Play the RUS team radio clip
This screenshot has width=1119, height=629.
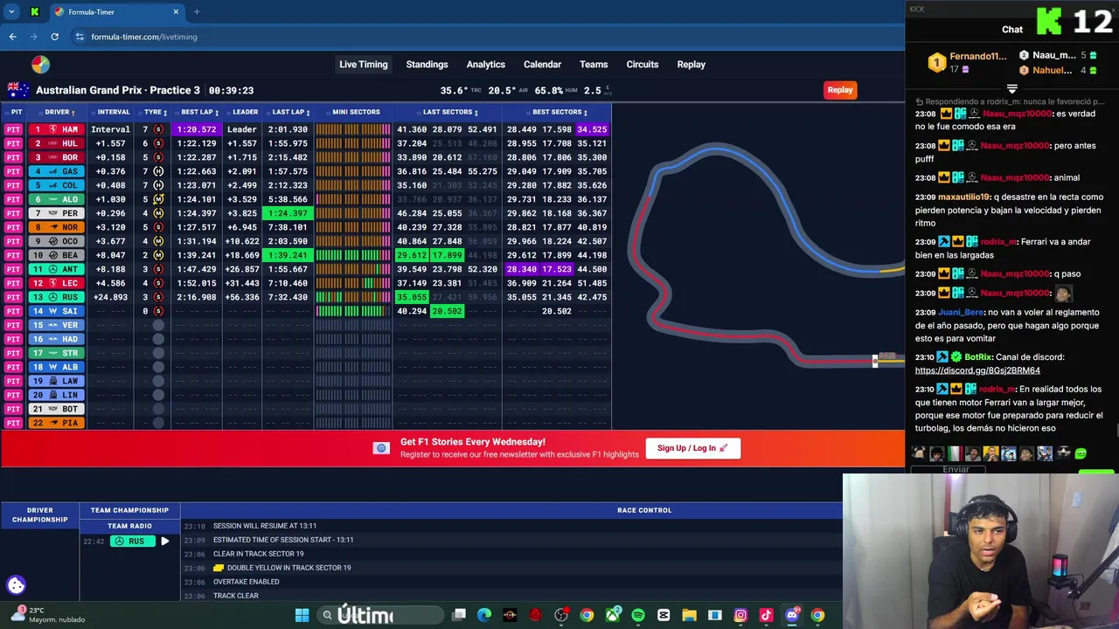coord(164,542)
